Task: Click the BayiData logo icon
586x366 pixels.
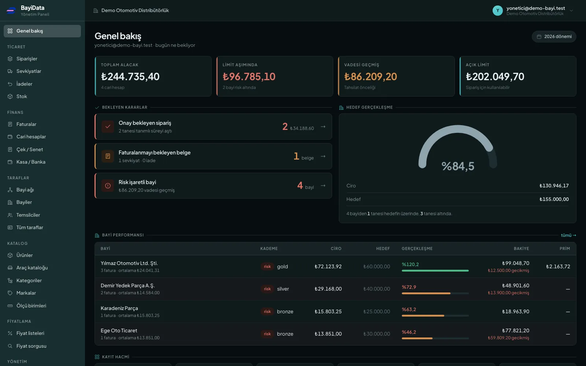Action: click(x=11, y=11)
